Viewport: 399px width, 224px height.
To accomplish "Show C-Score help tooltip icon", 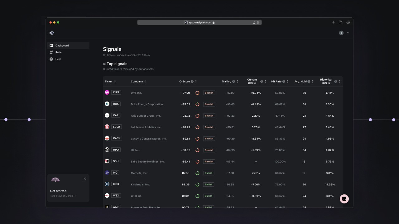I will point(192,82).
